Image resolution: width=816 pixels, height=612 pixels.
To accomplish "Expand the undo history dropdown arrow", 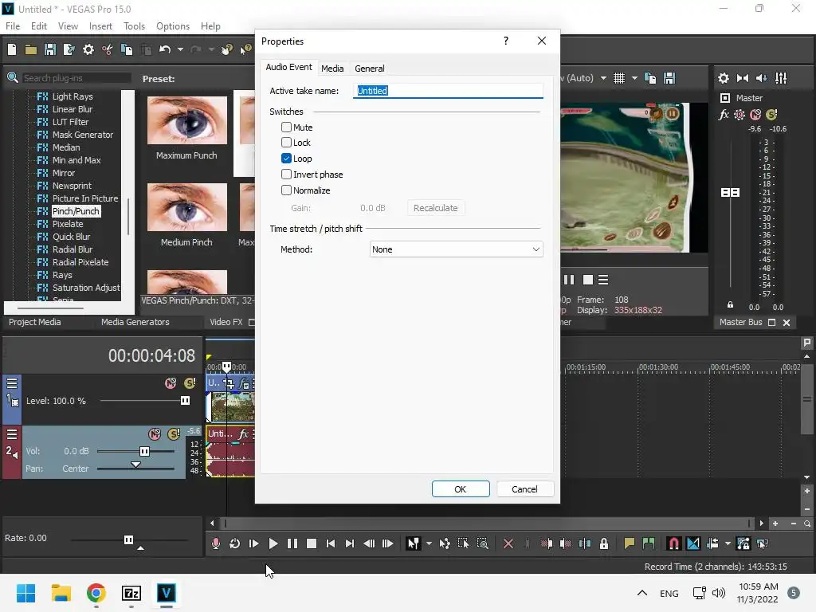I will (x=180, y=49).
